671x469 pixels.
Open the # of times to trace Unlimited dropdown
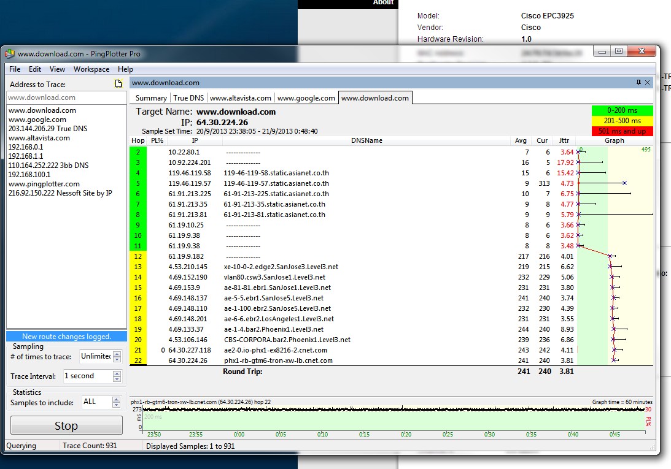[96, 356]
